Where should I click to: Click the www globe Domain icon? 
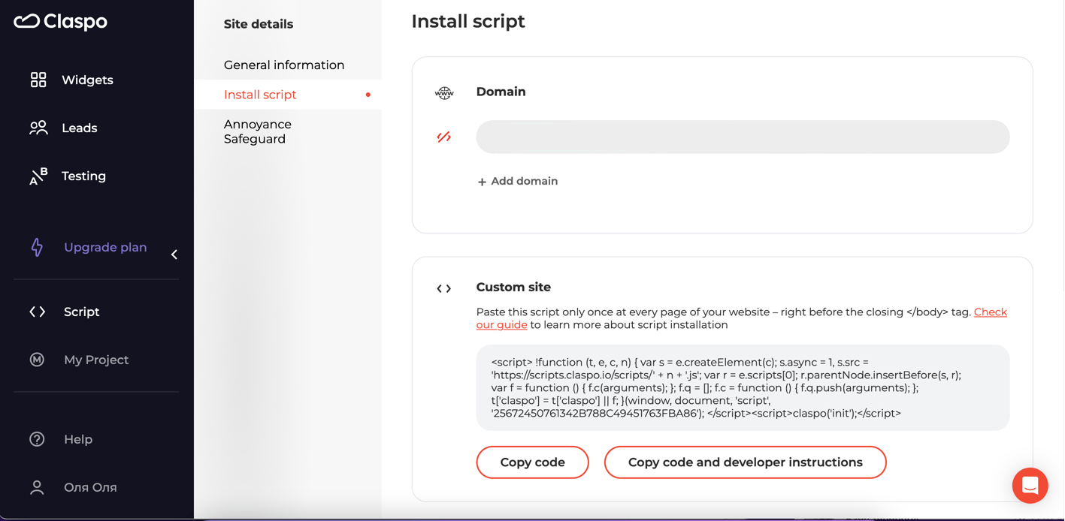[444, 92]
